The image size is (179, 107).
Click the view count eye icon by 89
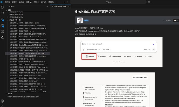pos(175,20)
